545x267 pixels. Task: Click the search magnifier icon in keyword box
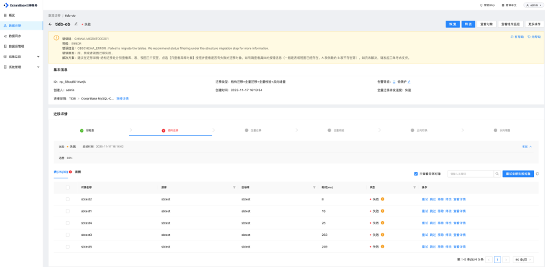click(x=497, y=174)
